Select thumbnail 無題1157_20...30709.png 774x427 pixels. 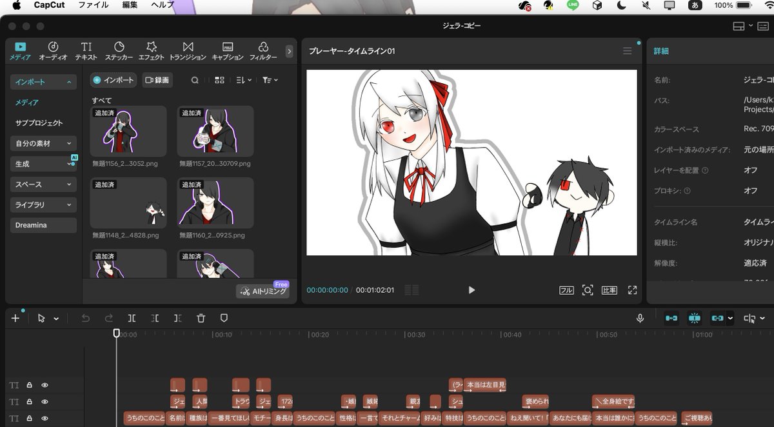pos(215,132)
